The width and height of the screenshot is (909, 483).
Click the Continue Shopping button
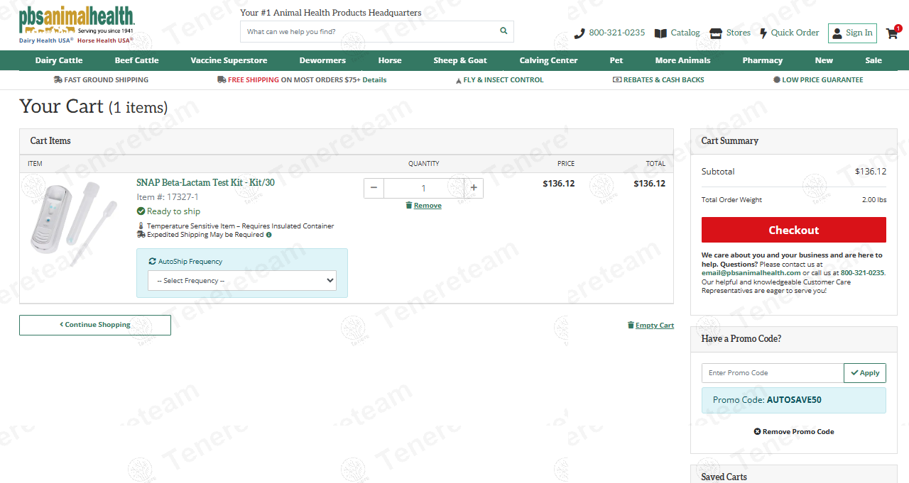(x=95, y=325)
